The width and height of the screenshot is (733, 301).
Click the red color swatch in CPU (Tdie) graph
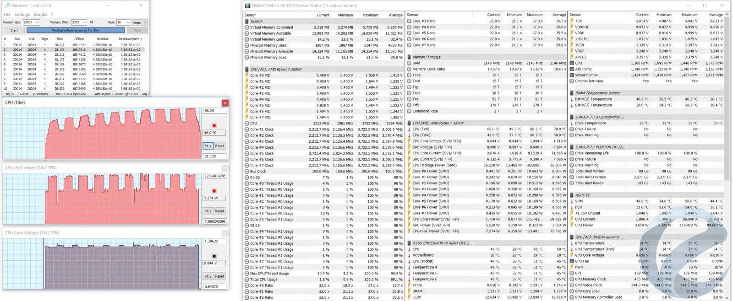click(214, 126)
